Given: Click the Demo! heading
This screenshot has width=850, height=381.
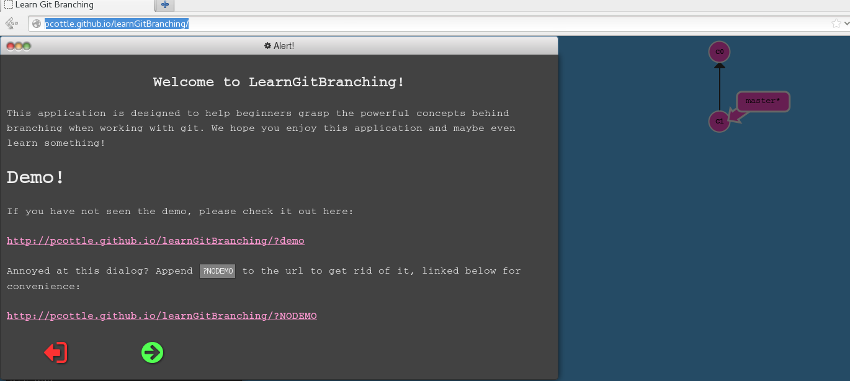Looking at the screenshot, I should click(35, 177).
